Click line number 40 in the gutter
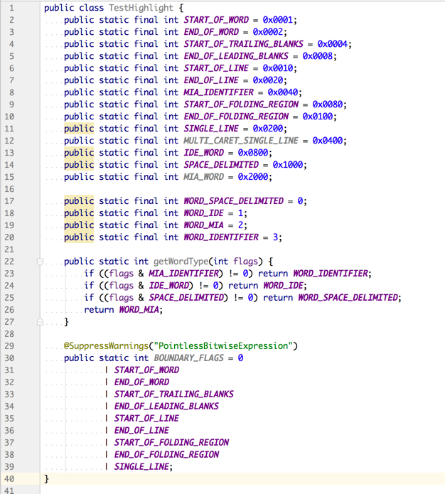This screenshot has height=494, width=445. coord(9,479)
